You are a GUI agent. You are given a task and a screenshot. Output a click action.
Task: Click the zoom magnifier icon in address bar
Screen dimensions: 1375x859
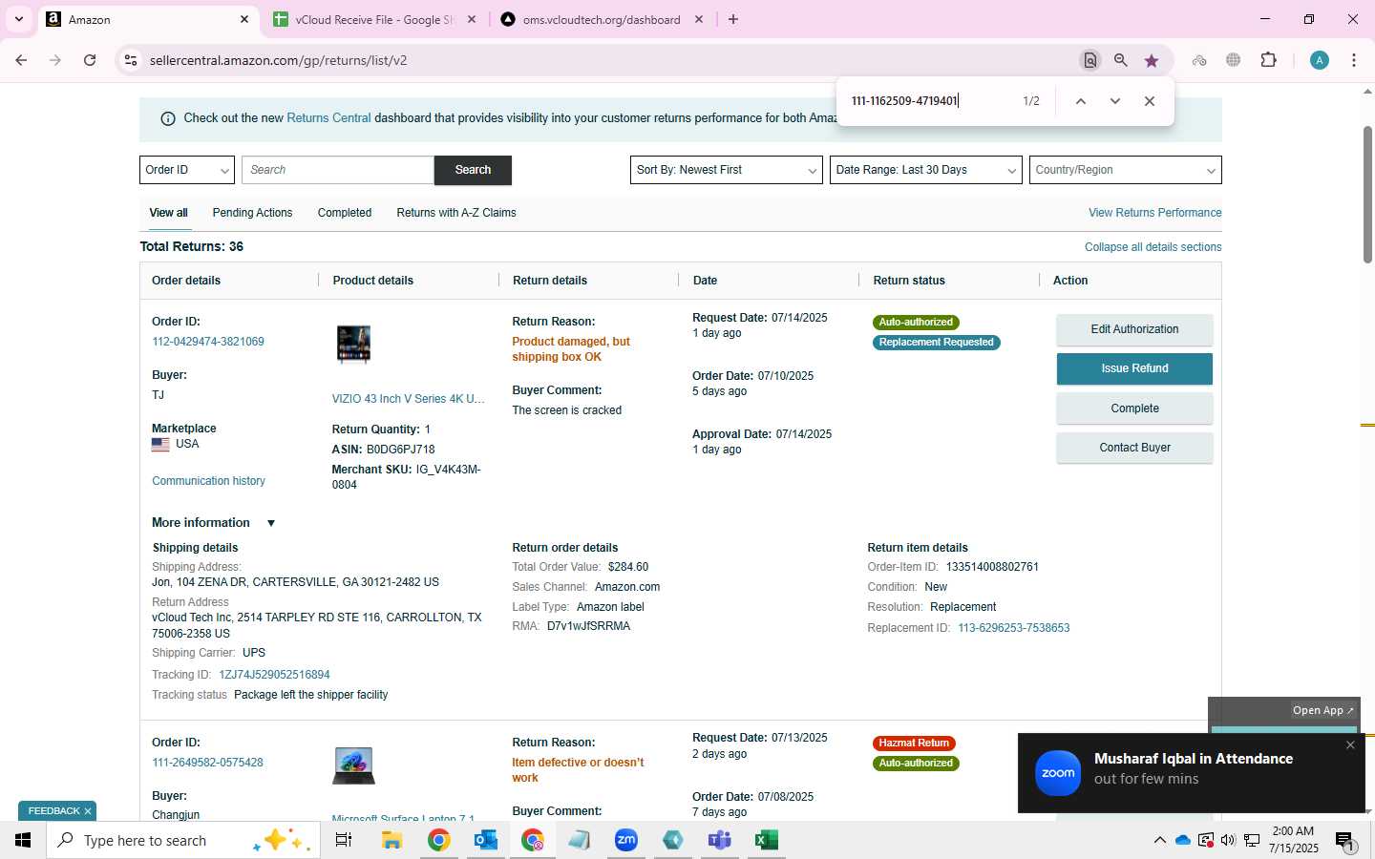tap(1121, 60)
